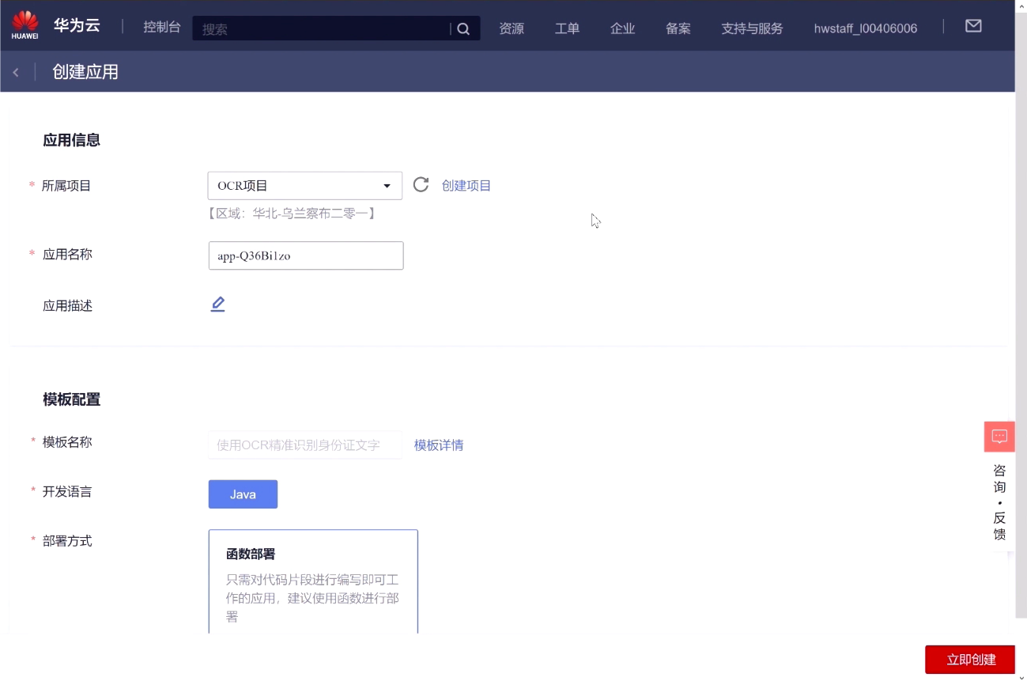Click the 开发语言 field label
The image size is (1027, 681).
point(67,492)
